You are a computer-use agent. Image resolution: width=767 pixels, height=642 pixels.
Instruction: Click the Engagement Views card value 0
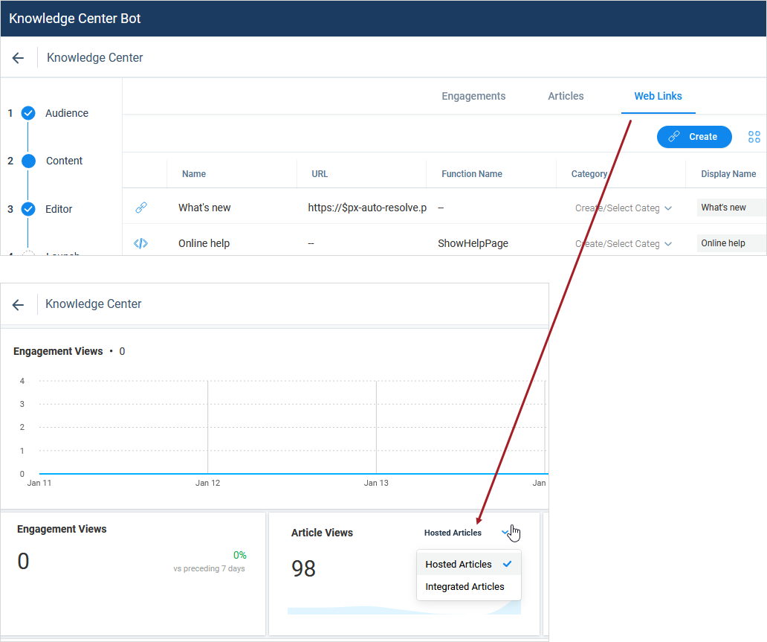pyautogui.click(x=23, y=561)
